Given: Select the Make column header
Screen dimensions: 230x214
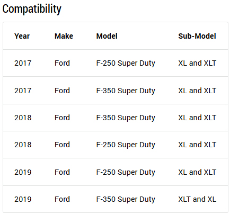Looking at the screenshot, I should (x=64, y=36).
